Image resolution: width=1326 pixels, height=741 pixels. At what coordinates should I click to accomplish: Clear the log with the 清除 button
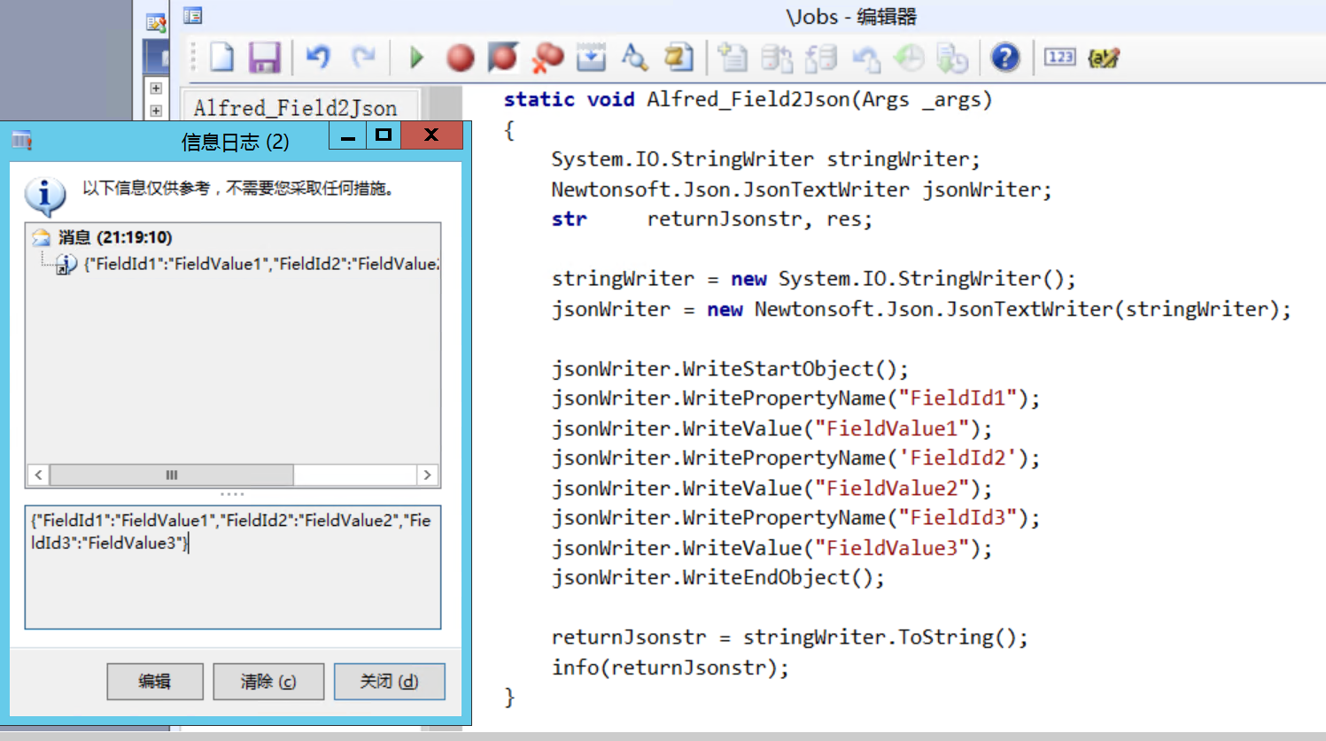pos(268,681)
